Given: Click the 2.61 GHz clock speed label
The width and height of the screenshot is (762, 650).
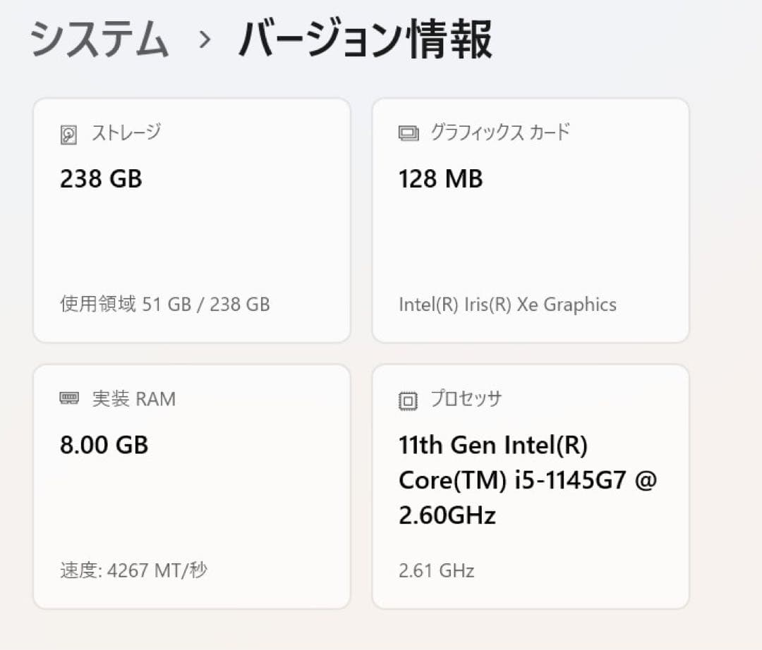Looking at the screenshot, I should click(436, 570).
